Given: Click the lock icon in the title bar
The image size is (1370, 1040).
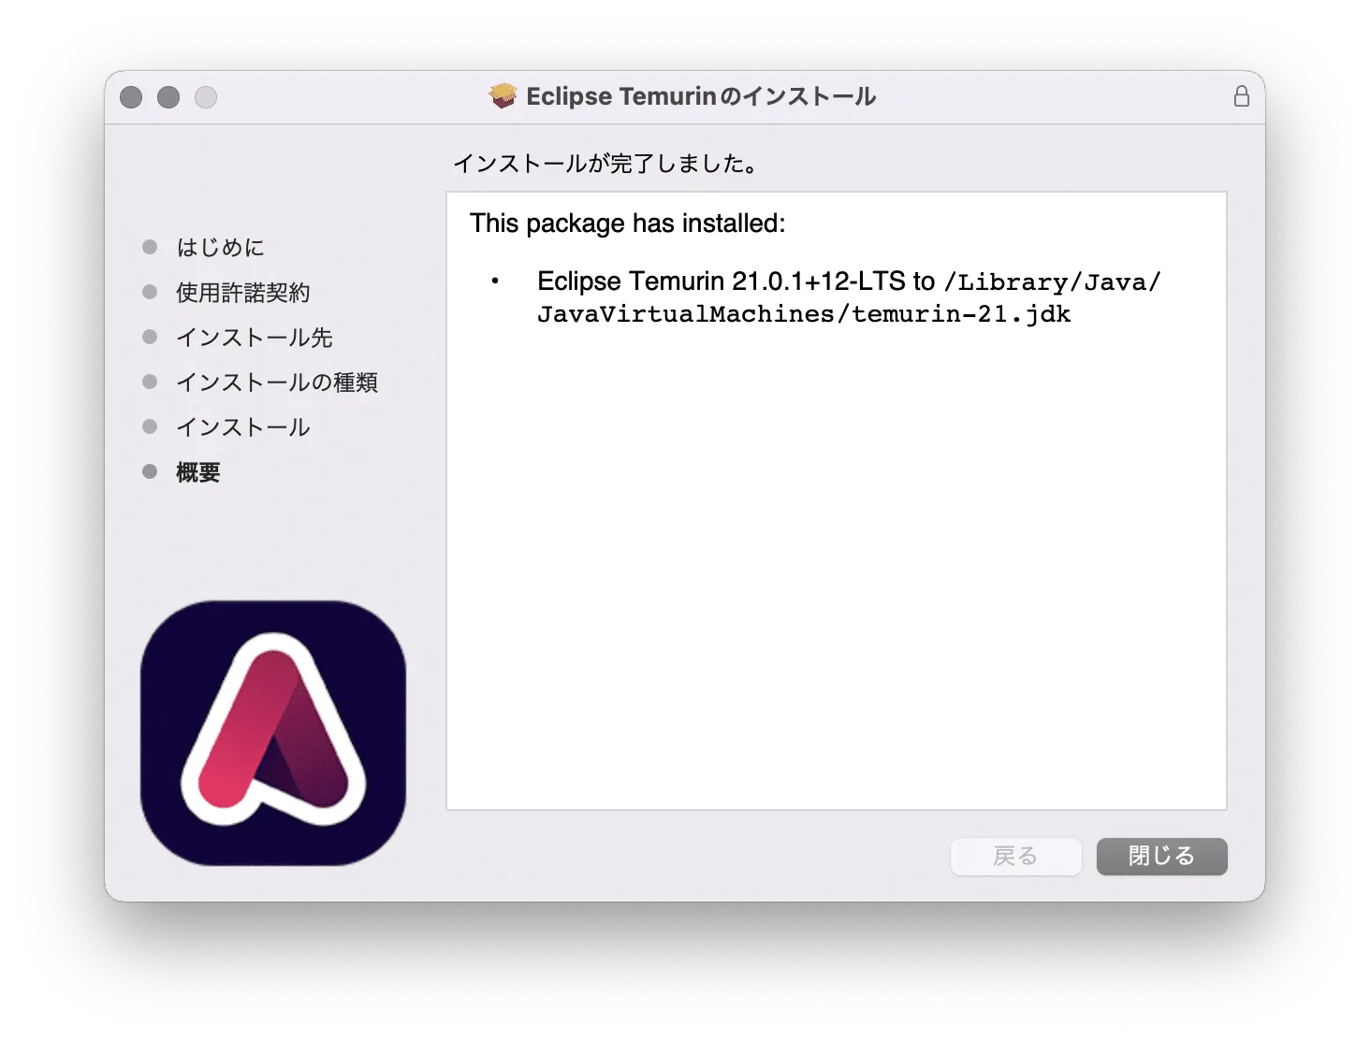Looking at the screenshot, I should [1241, 96].
